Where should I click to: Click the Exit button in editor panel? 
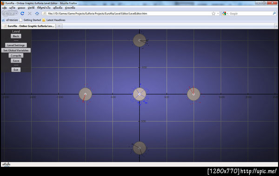(x=16, y=69)
